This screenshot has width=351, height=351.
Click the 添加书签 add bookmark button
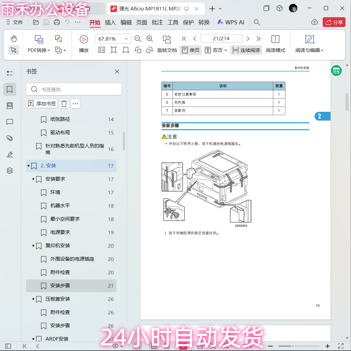[x=42, y=104]
